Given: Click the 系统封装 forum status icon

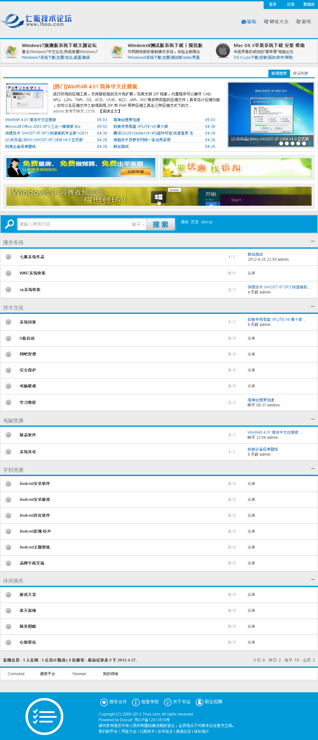Looking at the screenshot, I should point(9,322).
